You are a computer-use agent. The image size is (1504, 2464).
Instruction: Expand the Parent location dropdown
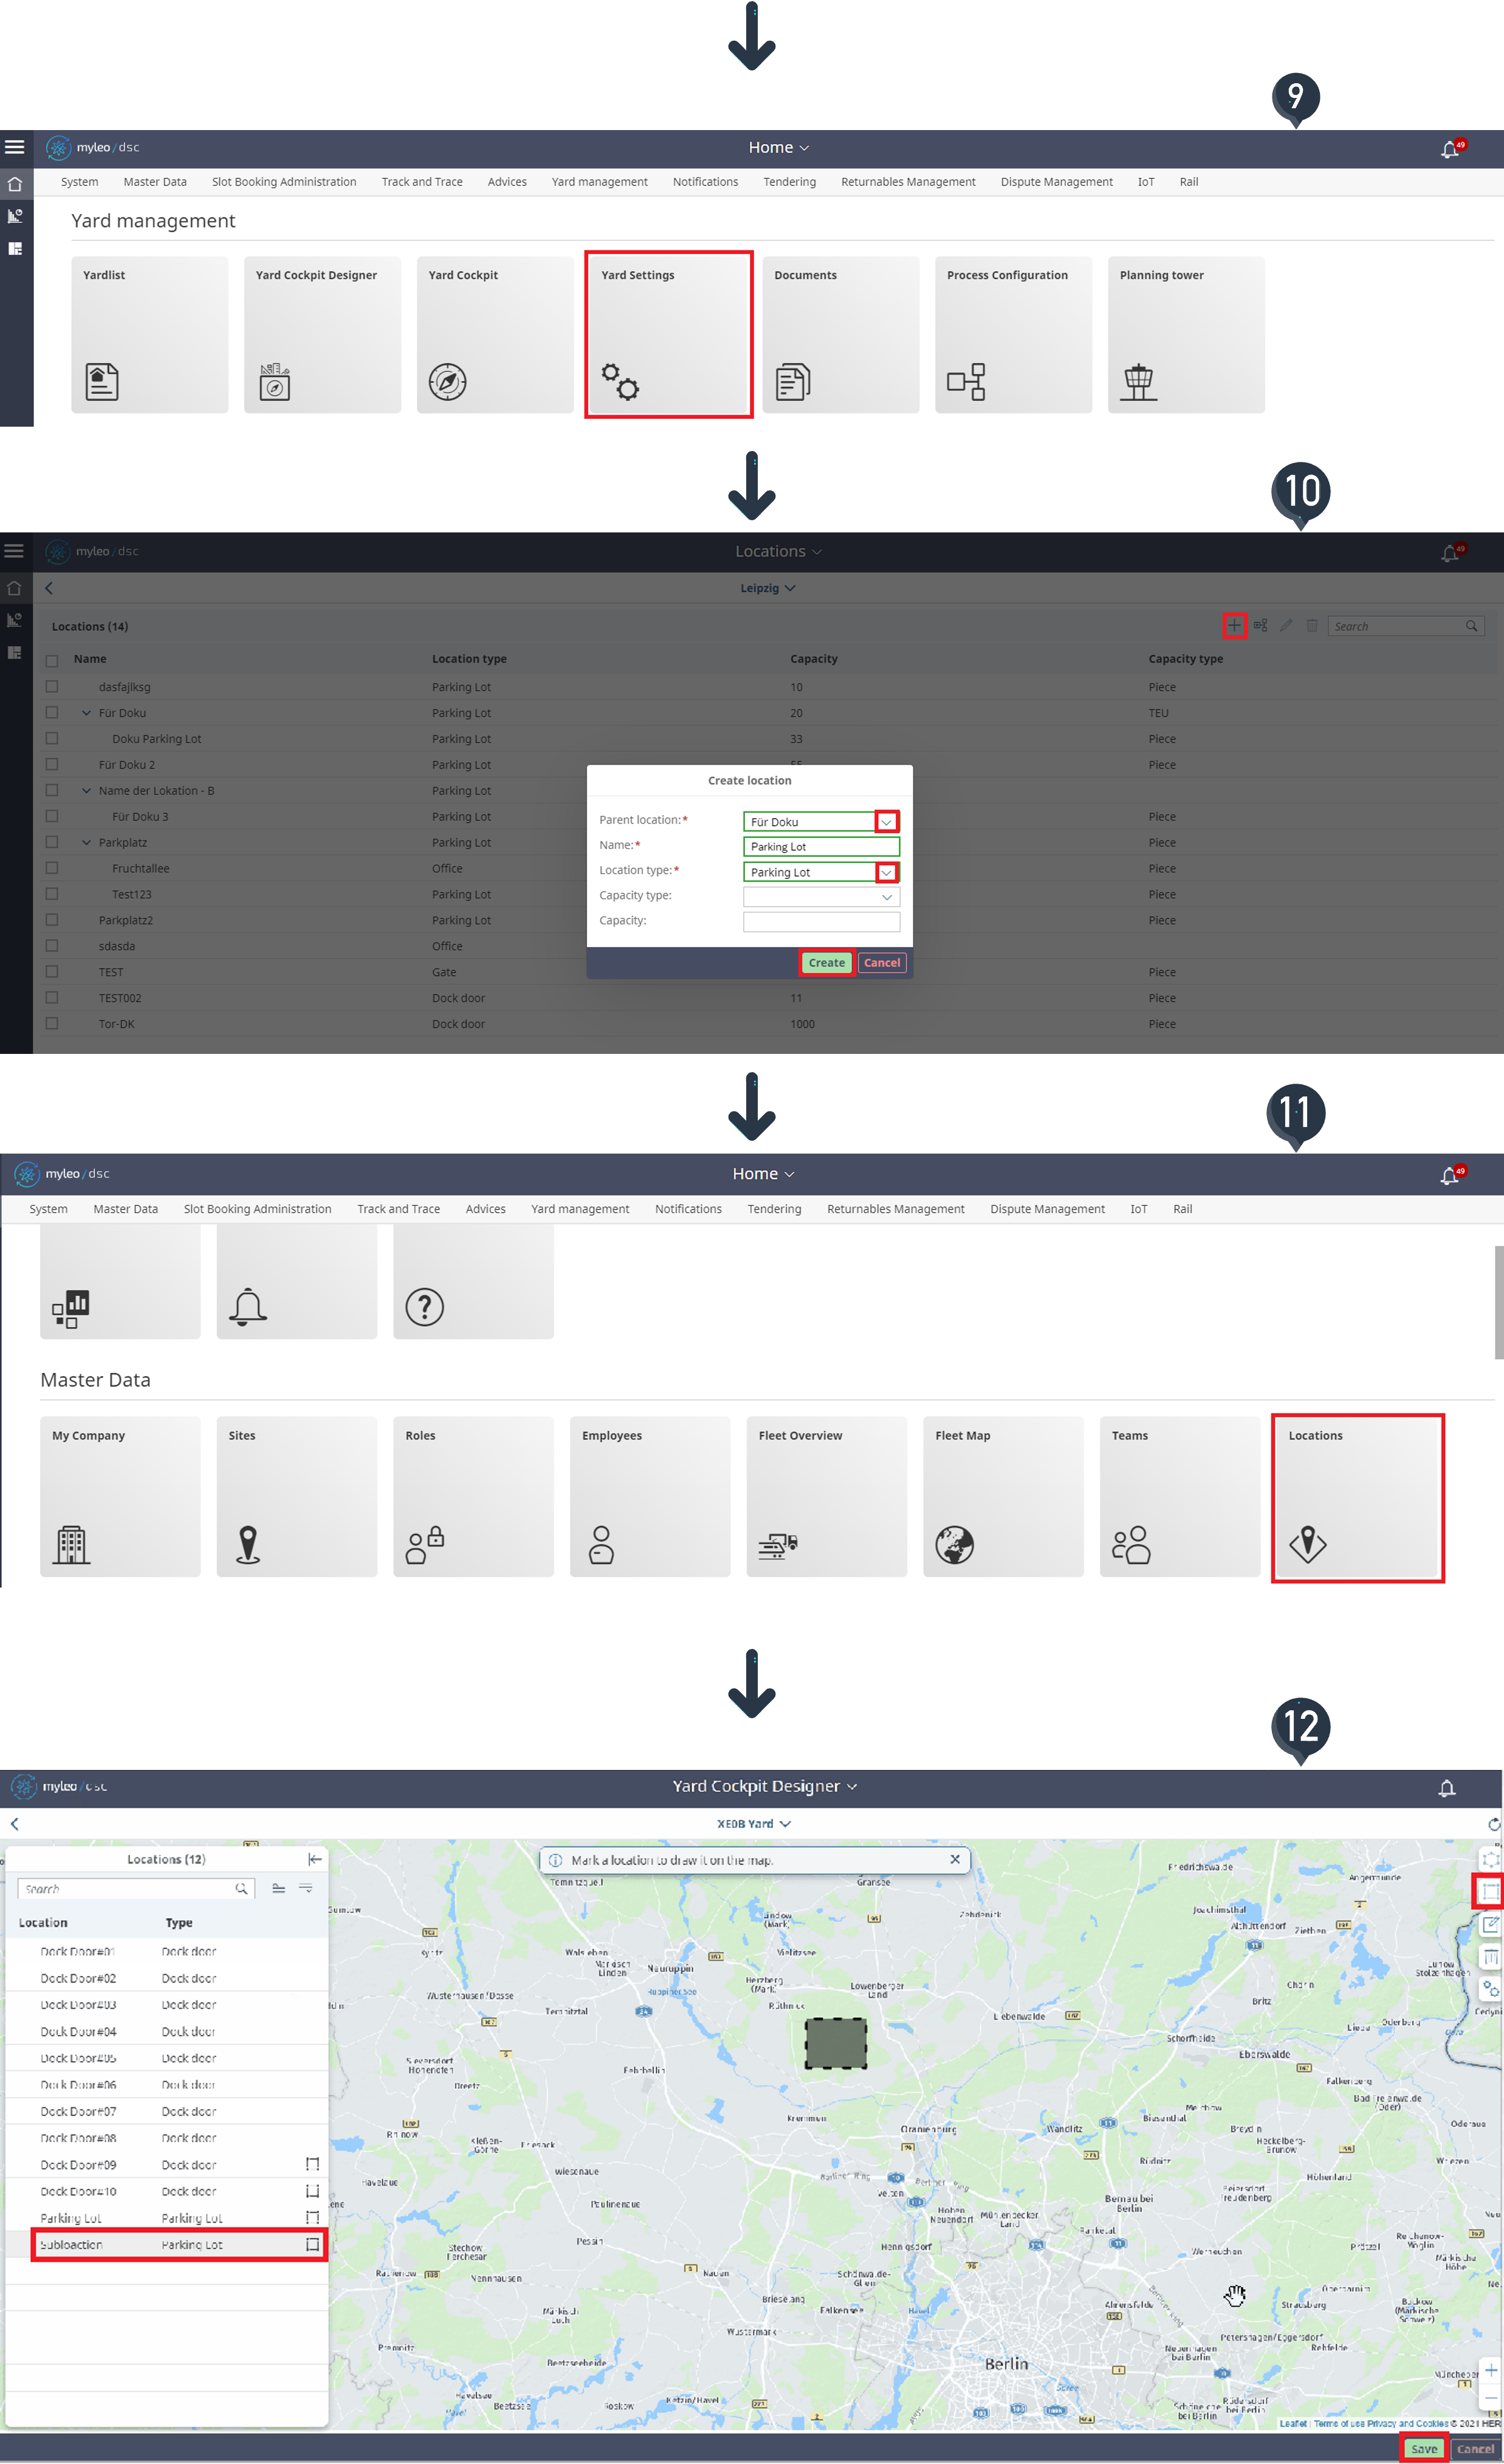[x=886, y=822]
